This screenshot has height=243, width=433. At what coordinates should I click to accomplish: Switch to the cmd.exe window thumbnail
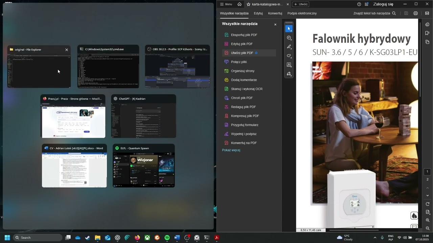click(x=108, y=66)
